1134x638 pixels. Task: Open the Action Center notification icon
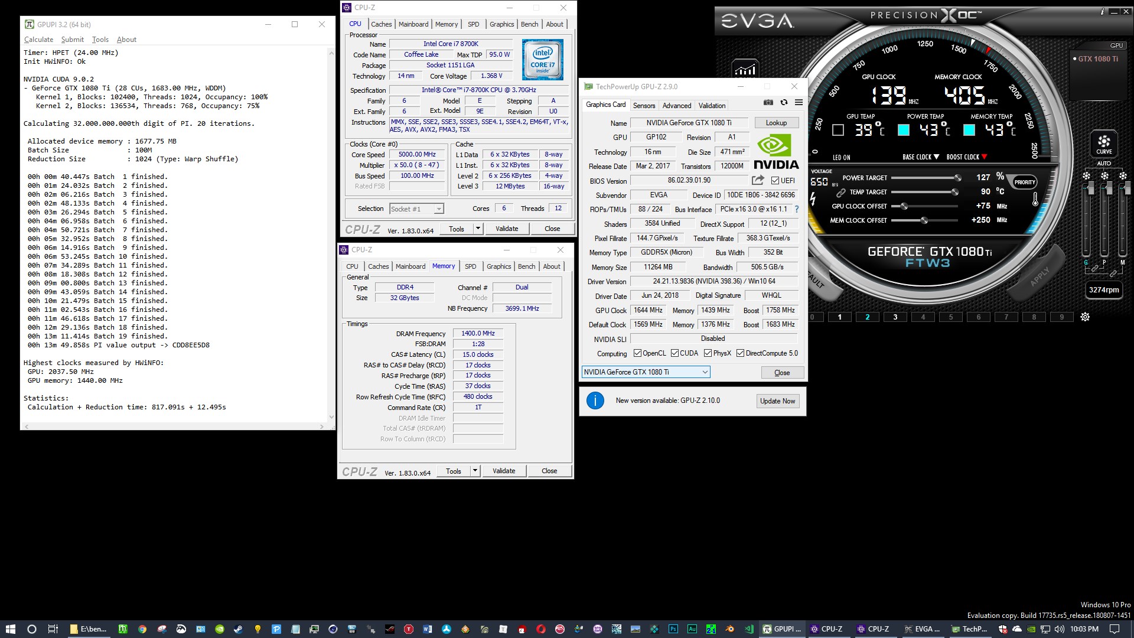(1115, 629)
